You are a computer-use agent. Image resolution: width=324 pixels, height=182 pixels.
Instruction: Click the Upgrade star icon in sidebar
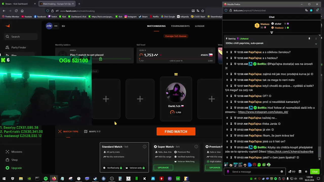(x=7, y=168)
